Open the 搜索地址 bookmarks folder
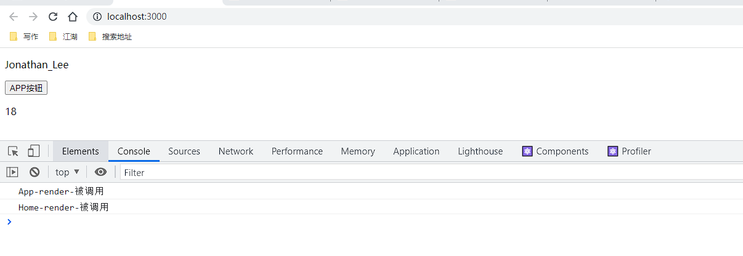Viewport: 743px width, 256px height. tap(110, 37)
